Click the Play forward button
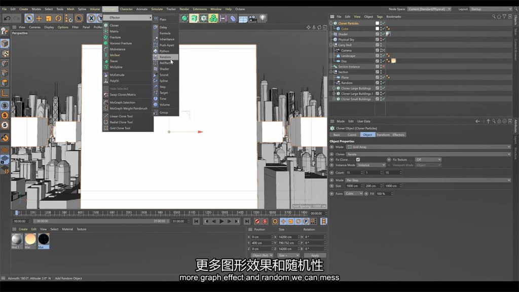Screen dimensions: 519x292 (222, 221)
